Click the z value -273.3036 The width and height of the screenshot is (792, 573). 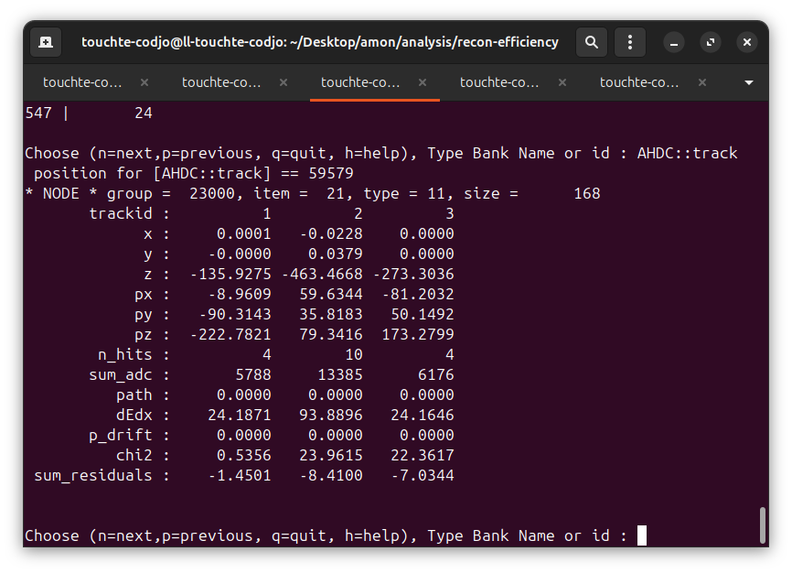tap(413, 274)
